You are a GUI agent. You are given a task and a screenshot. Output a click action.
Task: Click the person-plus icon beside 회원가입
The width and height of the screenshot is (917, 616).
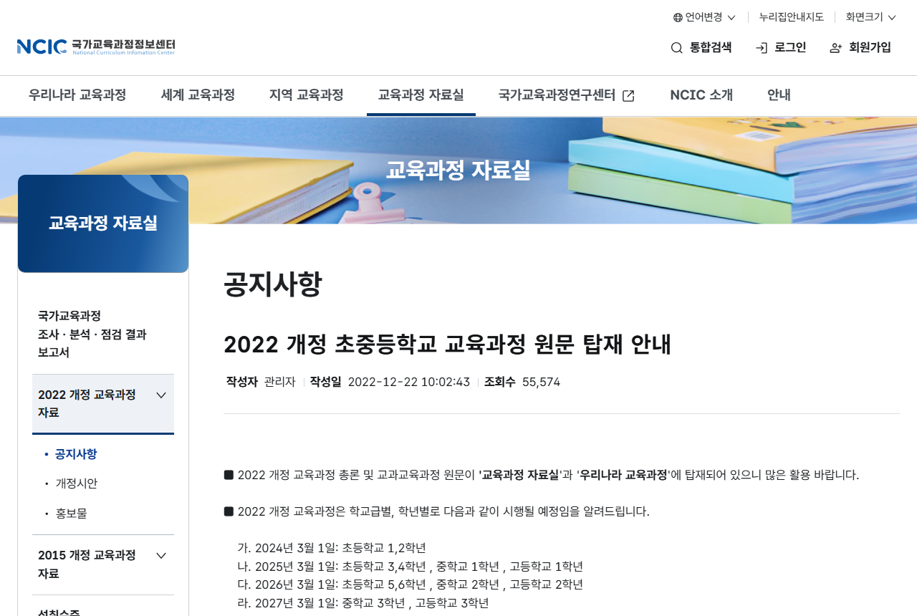tap(835, 48)
